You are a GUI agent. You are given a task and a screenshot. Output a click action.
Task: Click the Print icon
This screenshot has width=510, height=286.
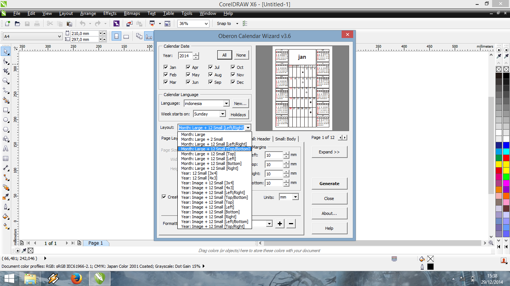pos(37,23)
